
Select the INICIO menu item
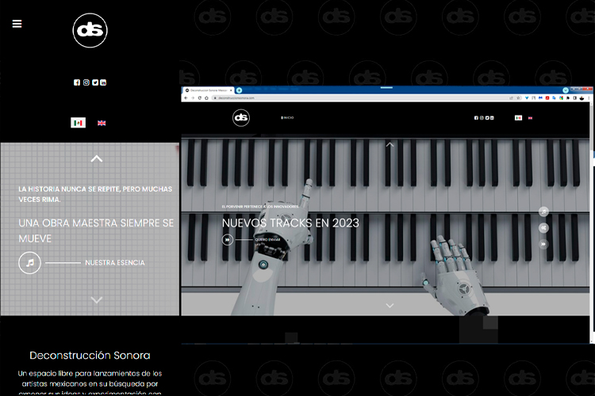[287, 118]
